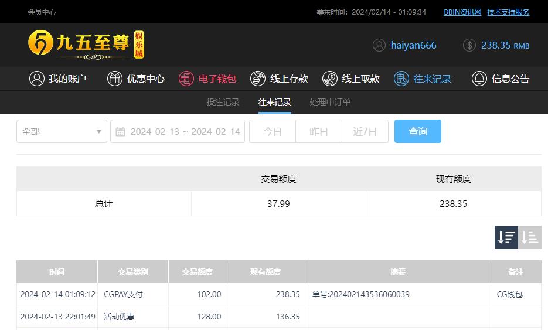Click the 九五至尊 gold logo

pyautogui.click(x=86, y=45)
